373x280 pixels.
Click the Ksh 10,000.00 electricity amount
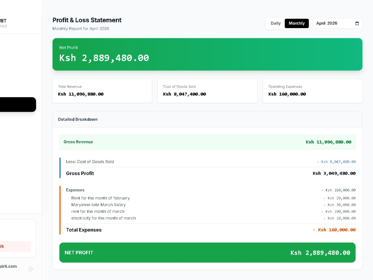coord(340,218)
